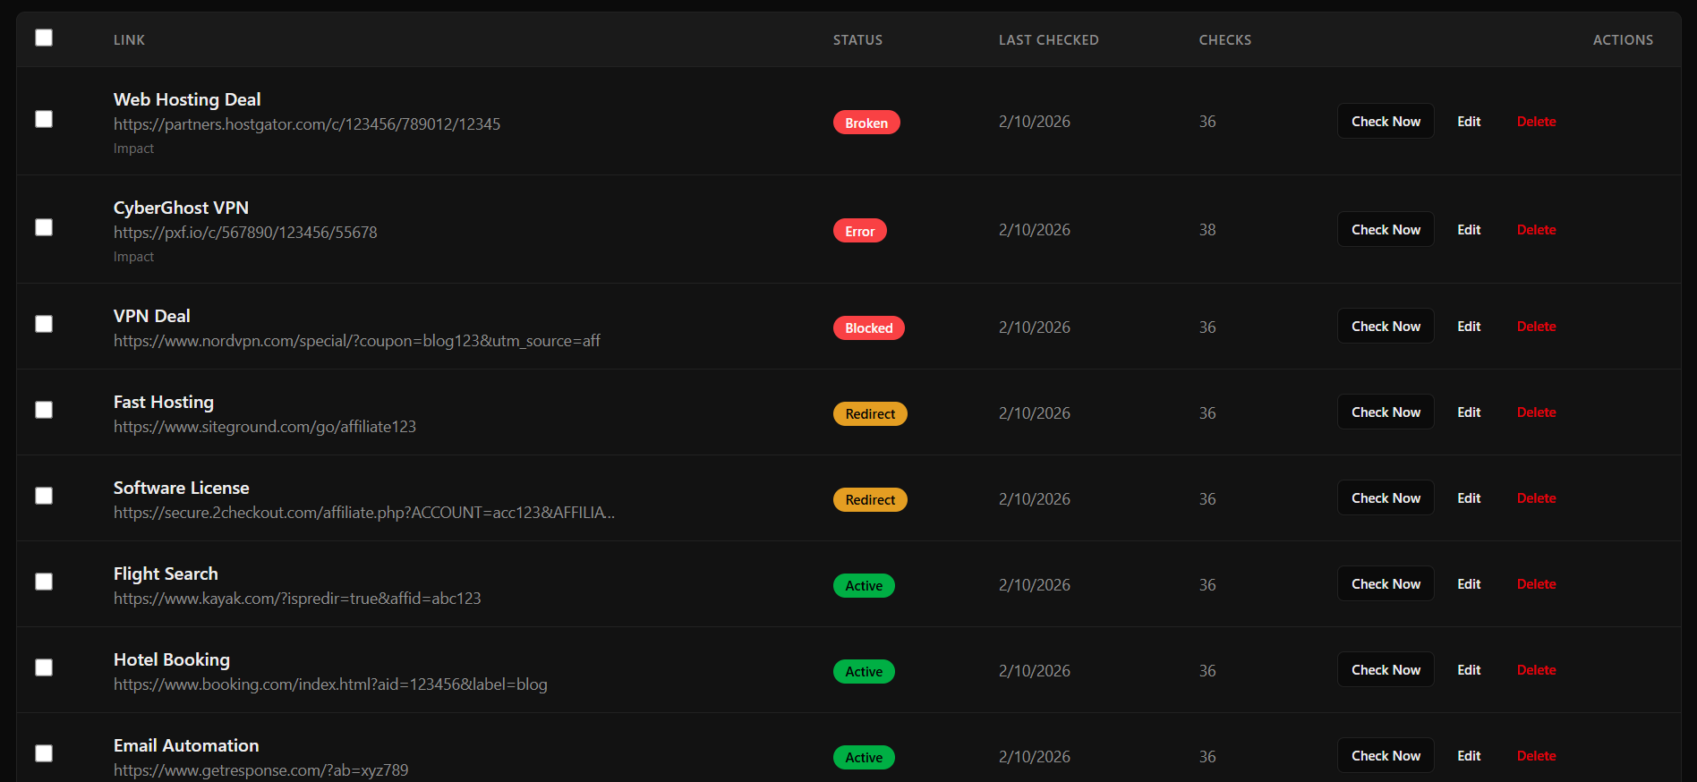Click the getresponse.com URL
The image size is (1697, 782).
pyautogui.click(x=260, y=770)
